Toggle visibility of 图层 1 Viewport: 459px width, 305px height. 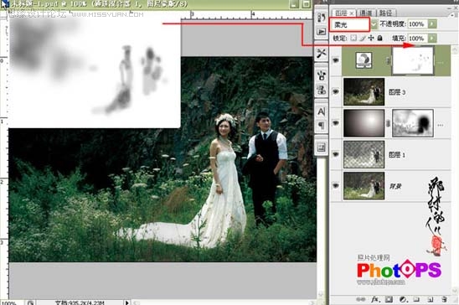click(336, 154)
